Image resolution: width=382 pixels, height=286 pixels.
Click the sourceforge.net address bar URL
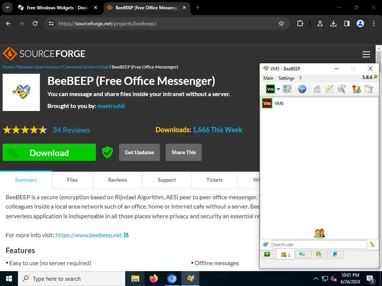[107, 23]
